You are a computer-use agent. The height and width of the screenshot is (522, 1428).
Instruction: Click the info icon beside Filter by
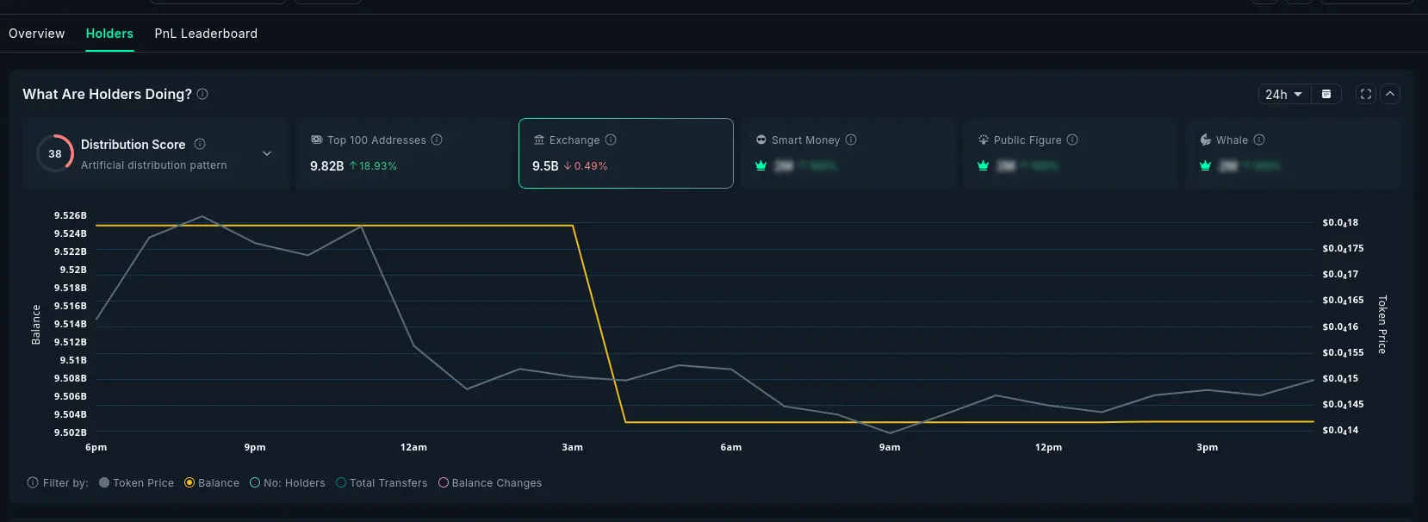coord(33,482)
